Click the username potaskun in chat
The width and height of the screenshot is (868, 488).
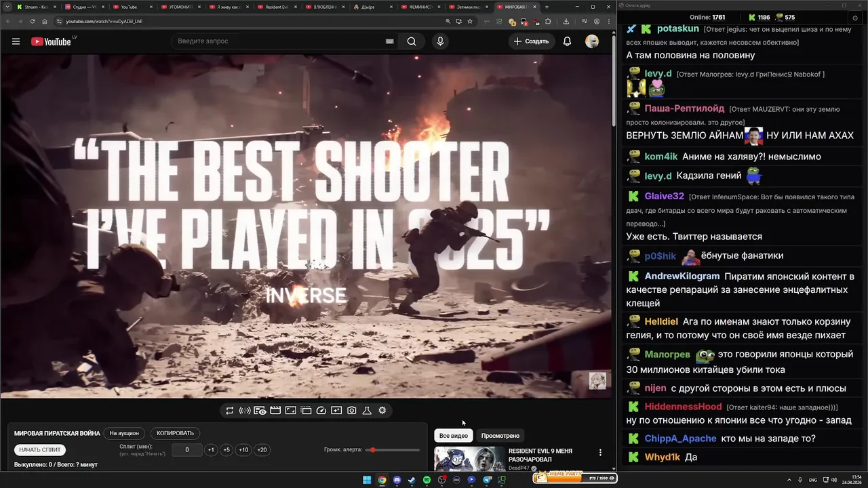(x=678, y=29)
